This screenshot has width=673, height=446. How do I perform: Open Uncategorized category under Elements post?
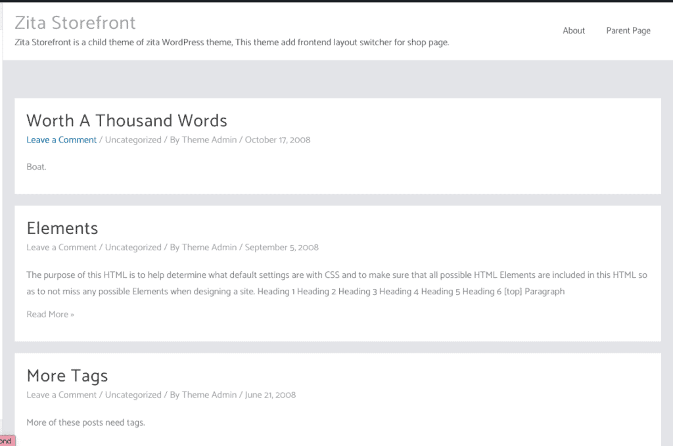click(x=133, y=248)
